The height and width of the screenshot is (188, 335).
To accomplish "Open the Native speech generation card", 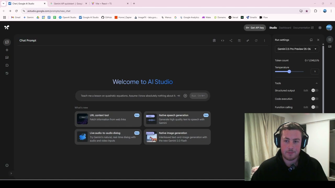I will (177, 119).
